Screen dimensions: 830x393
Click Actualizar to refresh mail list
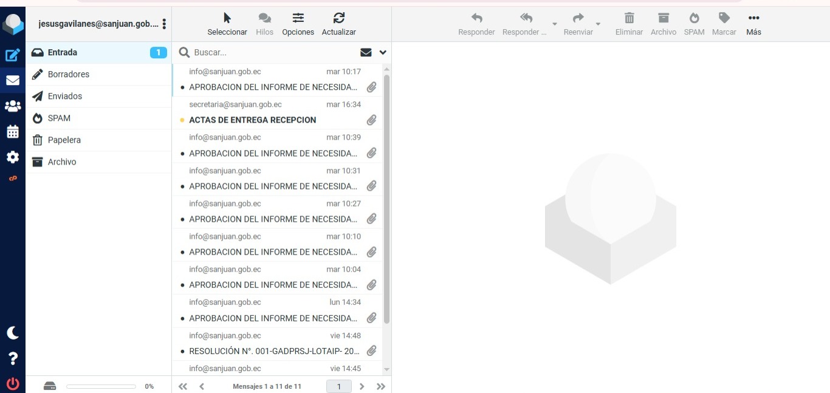tap(338, 24)
